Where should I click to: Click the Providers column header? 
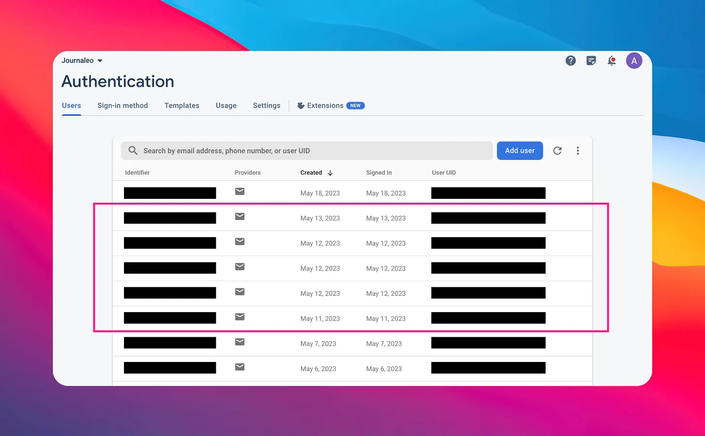[247, 173]
